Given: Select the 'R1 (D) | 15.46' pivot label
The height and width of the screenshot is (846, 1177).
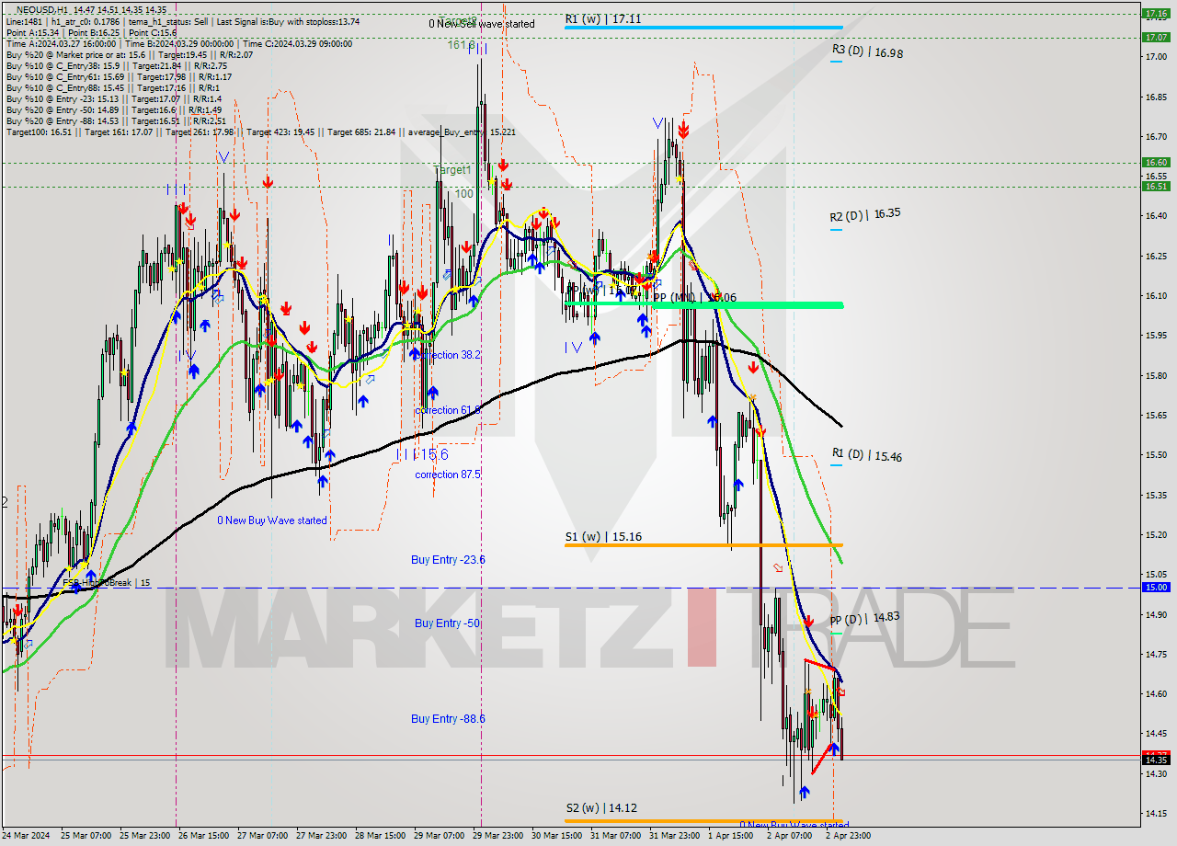Looking at the screenshot, I should point(866,455).
